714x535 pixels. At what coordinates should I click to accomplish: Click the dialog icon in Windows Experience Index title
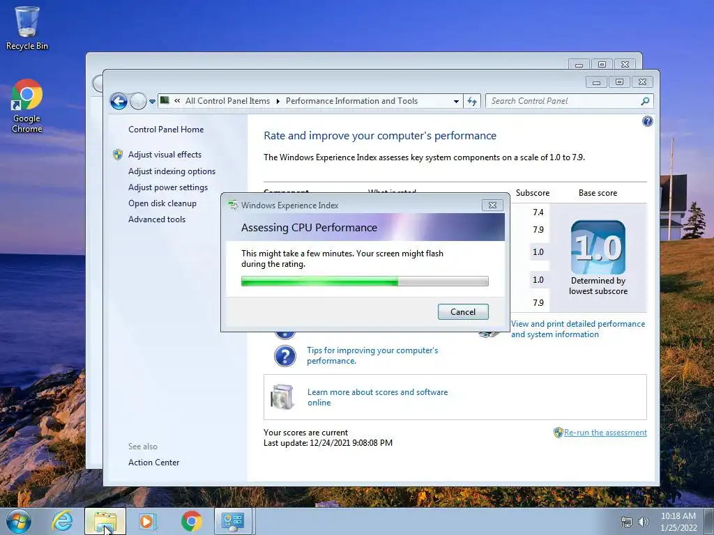coord(233,206)
